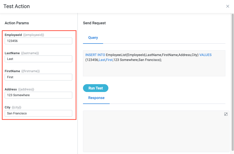The height and width of the screenshot is (154, 234).
Task: Open the Response tab
Action: pyautogui.click(x=96, y=98)
